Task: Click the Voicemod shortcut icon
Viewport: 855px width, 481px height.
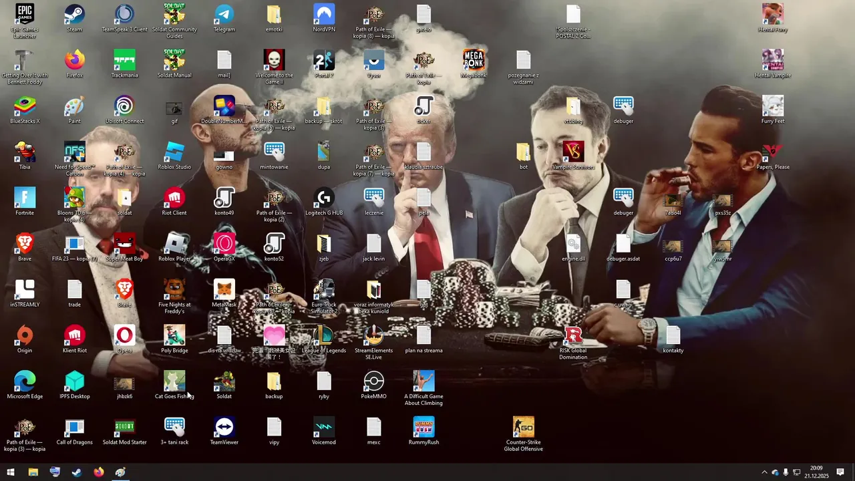Action: 324,431
